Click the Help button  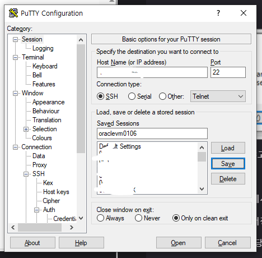pos(81,243)
